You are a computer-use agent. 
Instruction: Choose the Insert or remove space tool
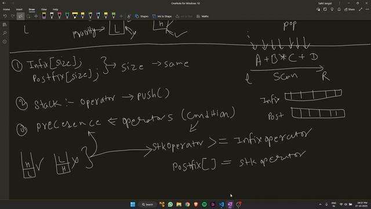point(36,16)
